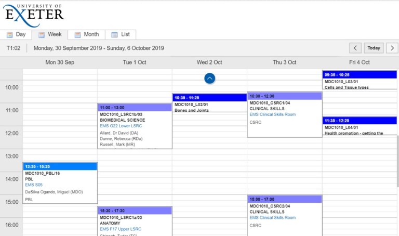Image resolution: width=399 pixels, height=236 pixels.
Task: Click the Day tab calendar icon
Action: click(x=9, y=35)
